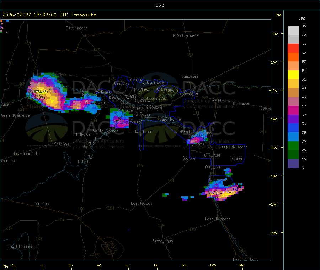Click the dBZ title at the top

click(160, 5)
